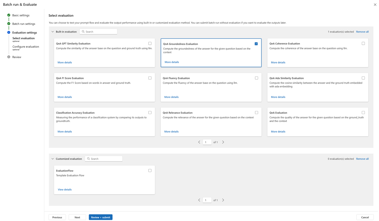The image size is (379, 221).
Task: Select the EvaluationFlow checkbox
Action: 150,170
